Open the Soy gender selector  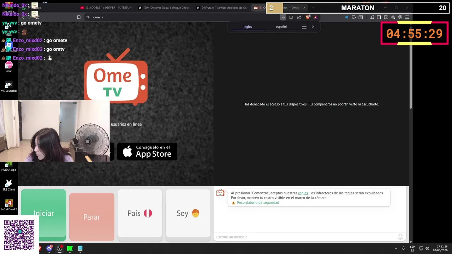click(x=188, y=213)
